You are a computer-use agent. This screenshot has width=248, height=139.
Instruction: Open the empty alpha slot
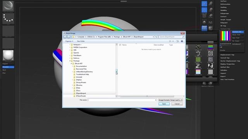coord(8,31)
